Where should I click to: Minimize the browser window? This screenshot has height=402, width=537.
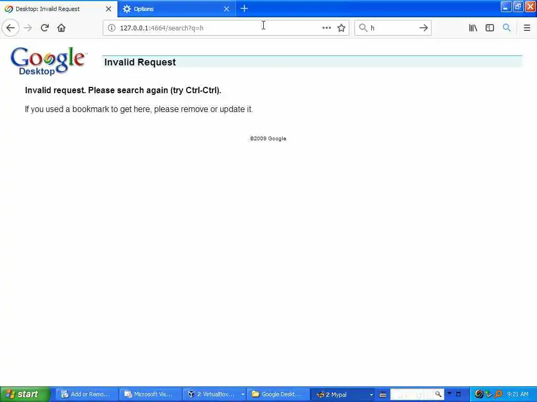coord(506,6)
